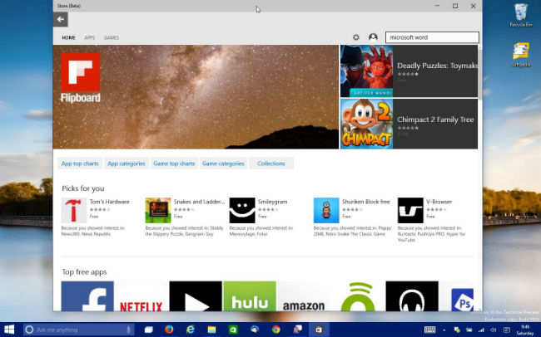Click the Picks for you heading
The height and width of the screenshot is (337, 541).
(82, 188)
